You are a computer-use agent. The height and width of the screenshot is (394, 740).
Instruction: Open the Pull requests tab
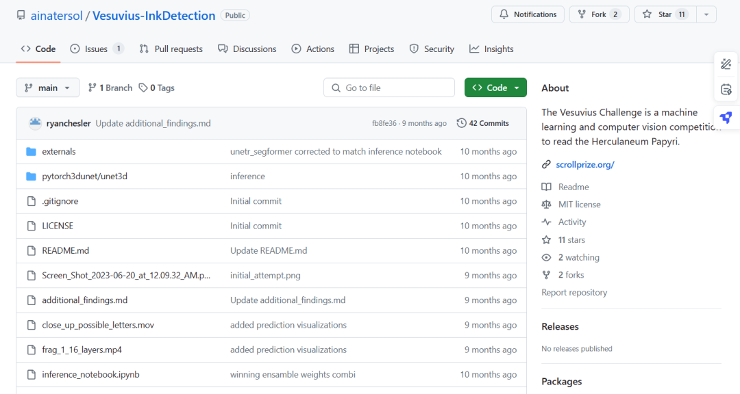[x=171, y=49]
